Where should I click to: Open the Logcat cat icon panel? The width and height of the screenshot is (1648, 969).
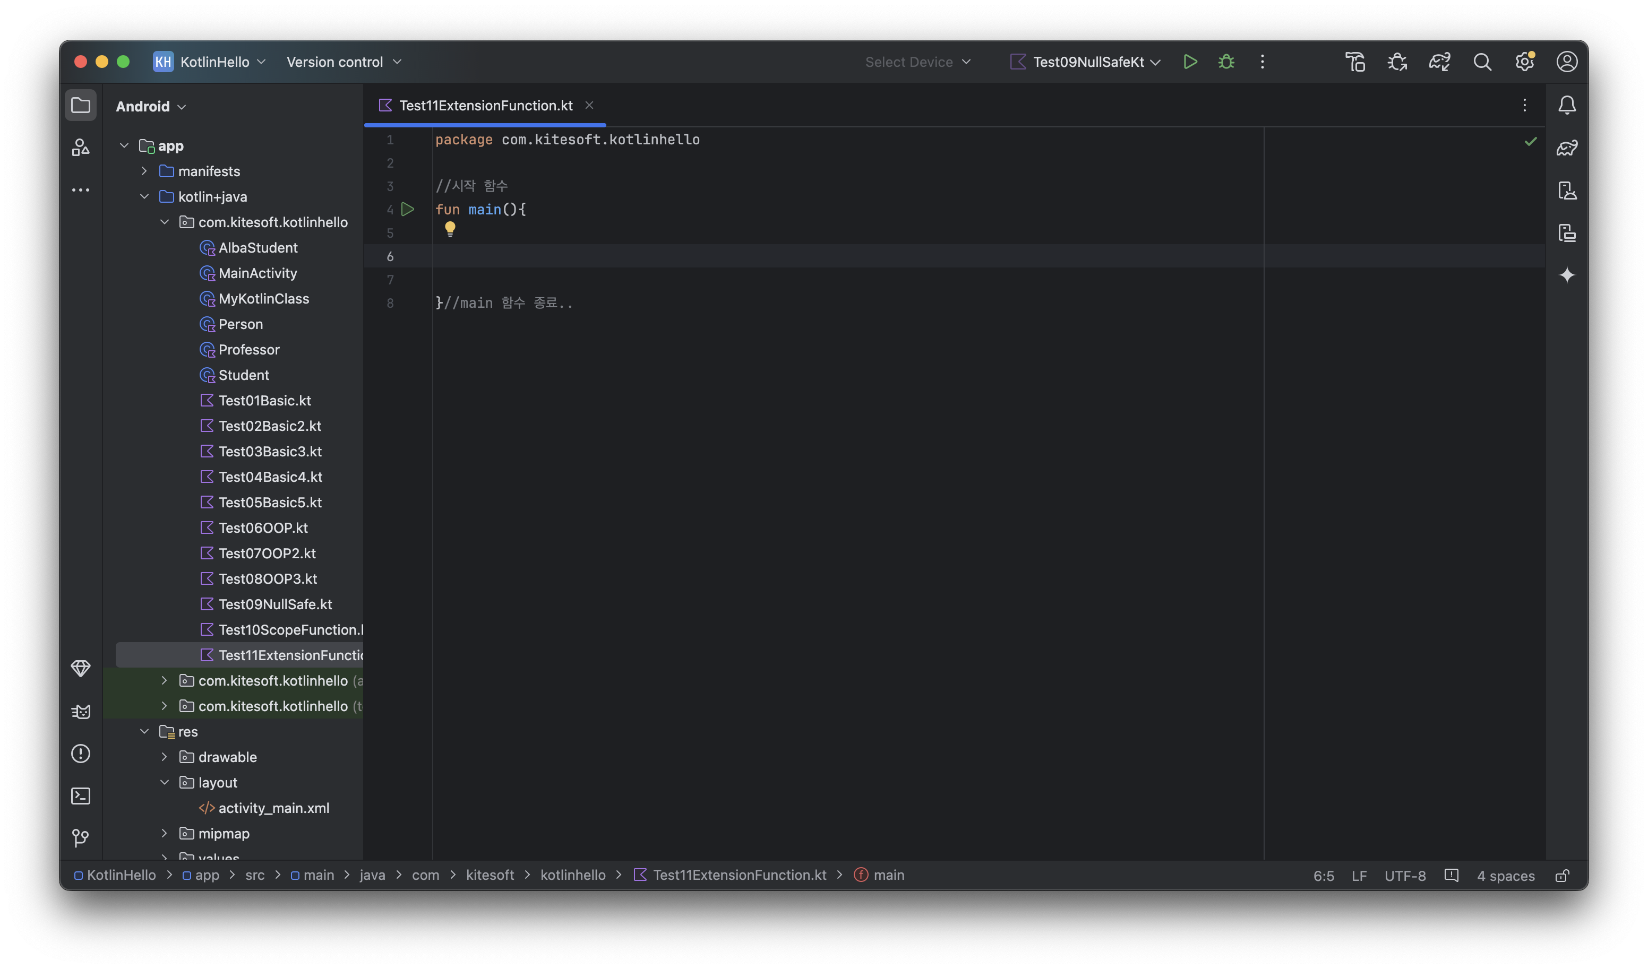[81, 712]
